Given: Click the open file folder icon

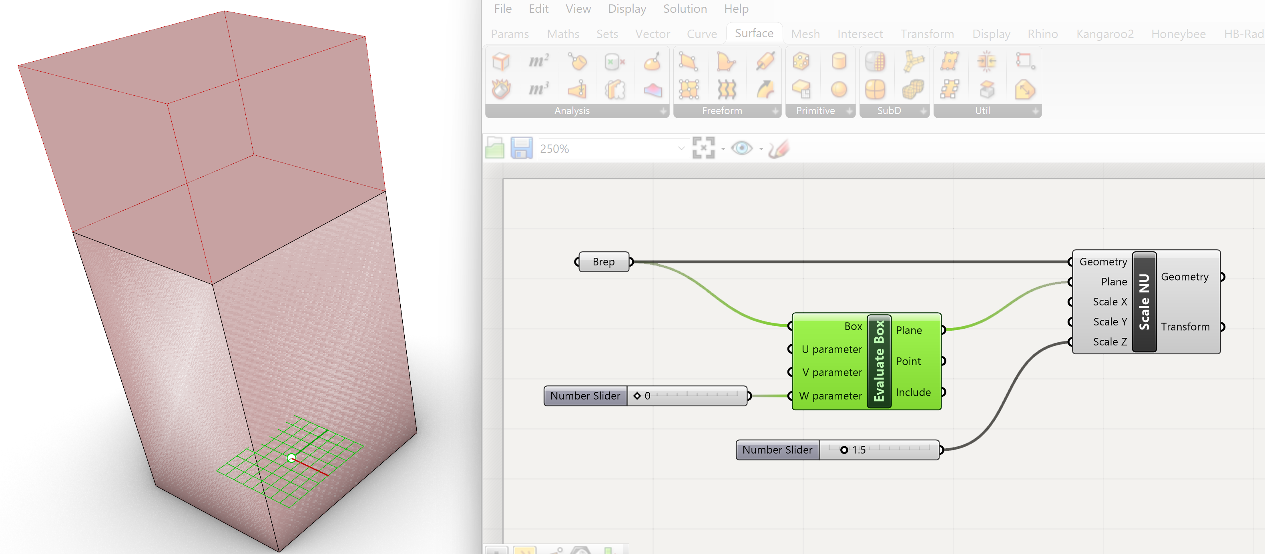Looking at the screenshot, I should [495, 148].
